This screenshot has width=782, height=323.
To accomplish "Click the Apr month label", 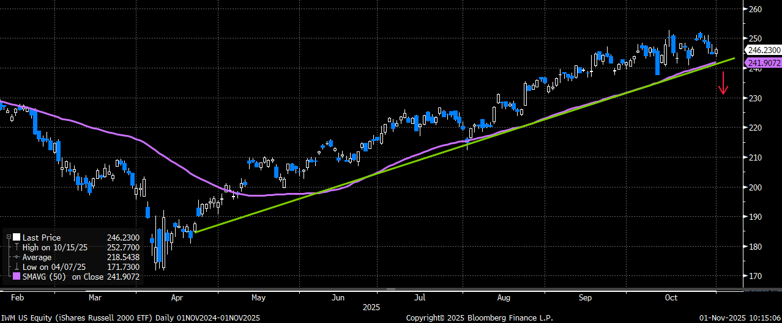I will click(x=177, y=298).
